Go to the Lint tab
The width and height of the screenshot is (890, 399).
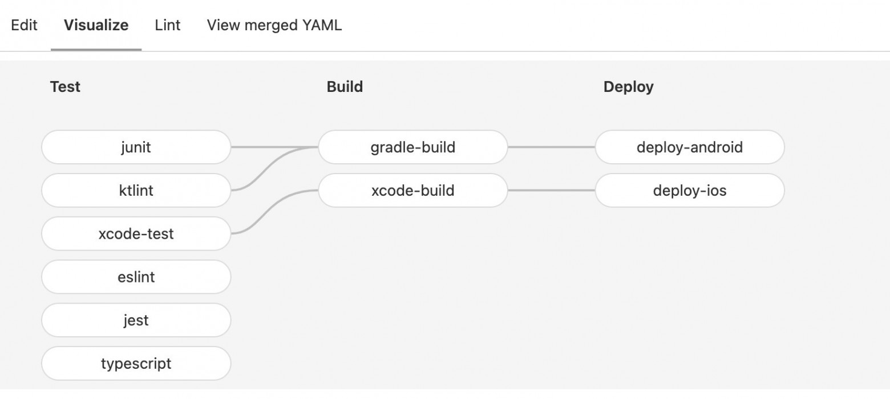point(167,25)
